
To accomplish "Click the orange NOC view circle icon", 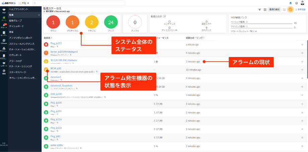I will click(x=290, y=9).
